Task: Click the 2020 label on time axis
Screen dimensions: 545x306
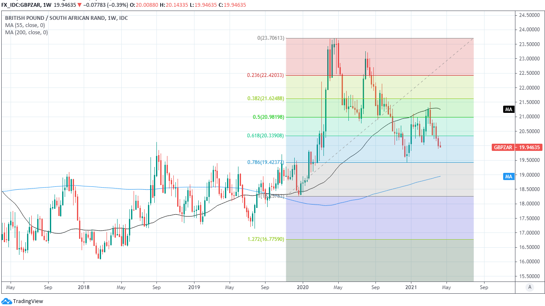Action: coord(303,287)
